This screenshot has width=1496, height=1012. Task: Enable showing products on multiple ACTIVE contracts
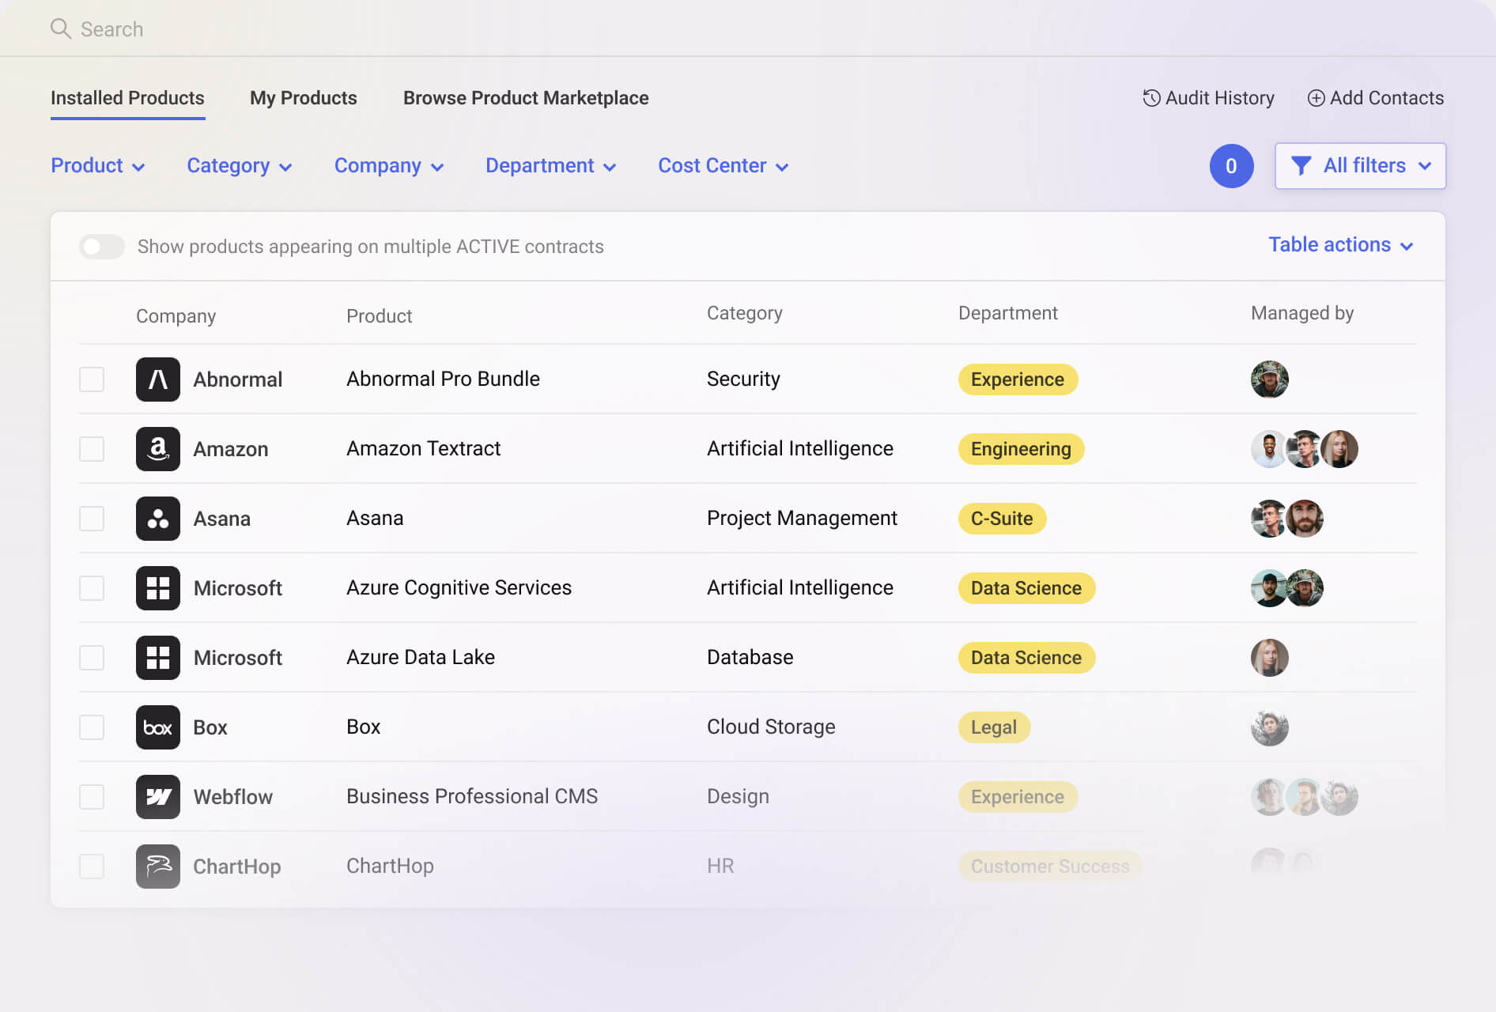101,246
